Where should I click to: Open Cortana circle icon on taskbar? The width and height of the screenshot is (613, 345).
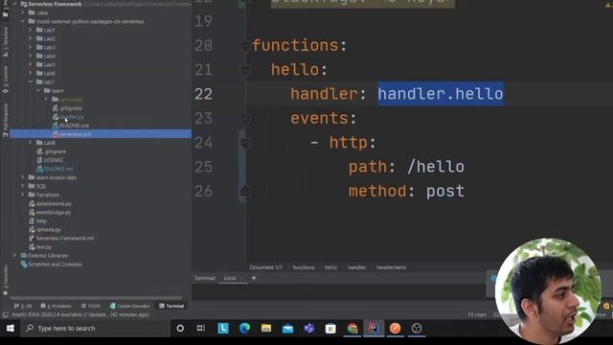click(180, 328)
